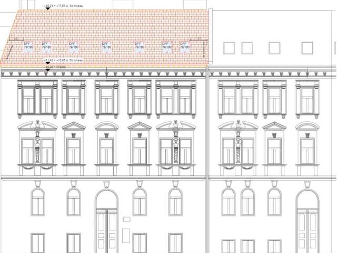Select the eaves height label "+13,65 ü. Str.niveau"
The image size is (337, 253).
[70, 61]
